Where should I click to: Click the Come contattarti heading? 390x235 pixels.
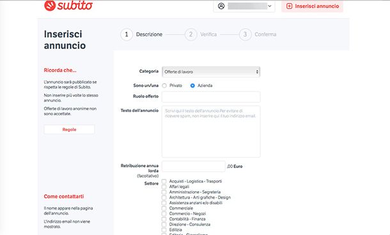(64, 196)
